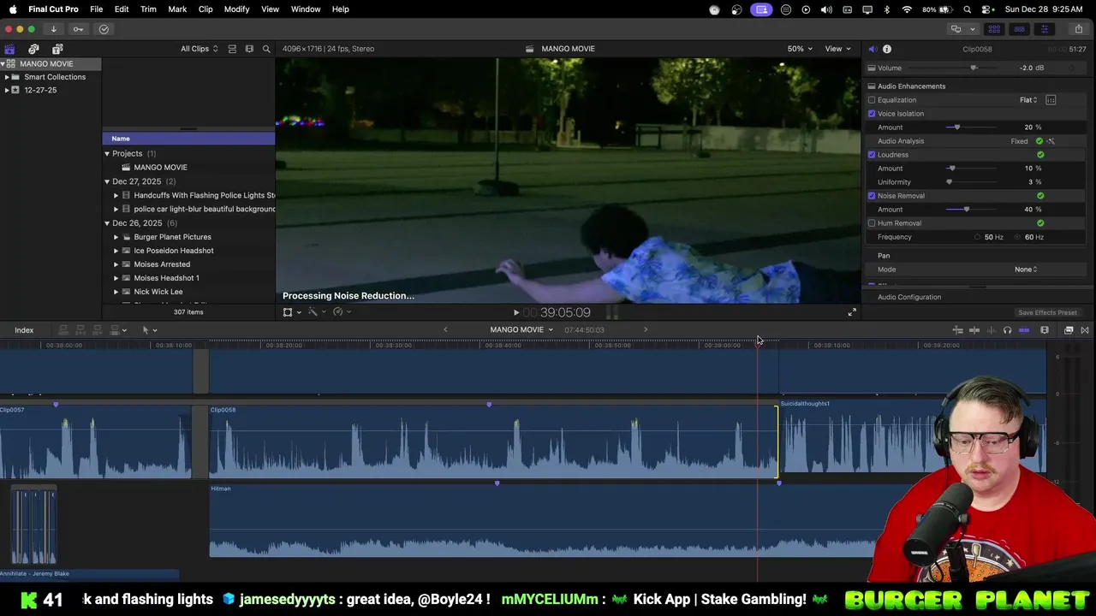Toggle the browser layout button in toolbar
This screenshot has height=616, width=1096.
(x=994, y=29)
